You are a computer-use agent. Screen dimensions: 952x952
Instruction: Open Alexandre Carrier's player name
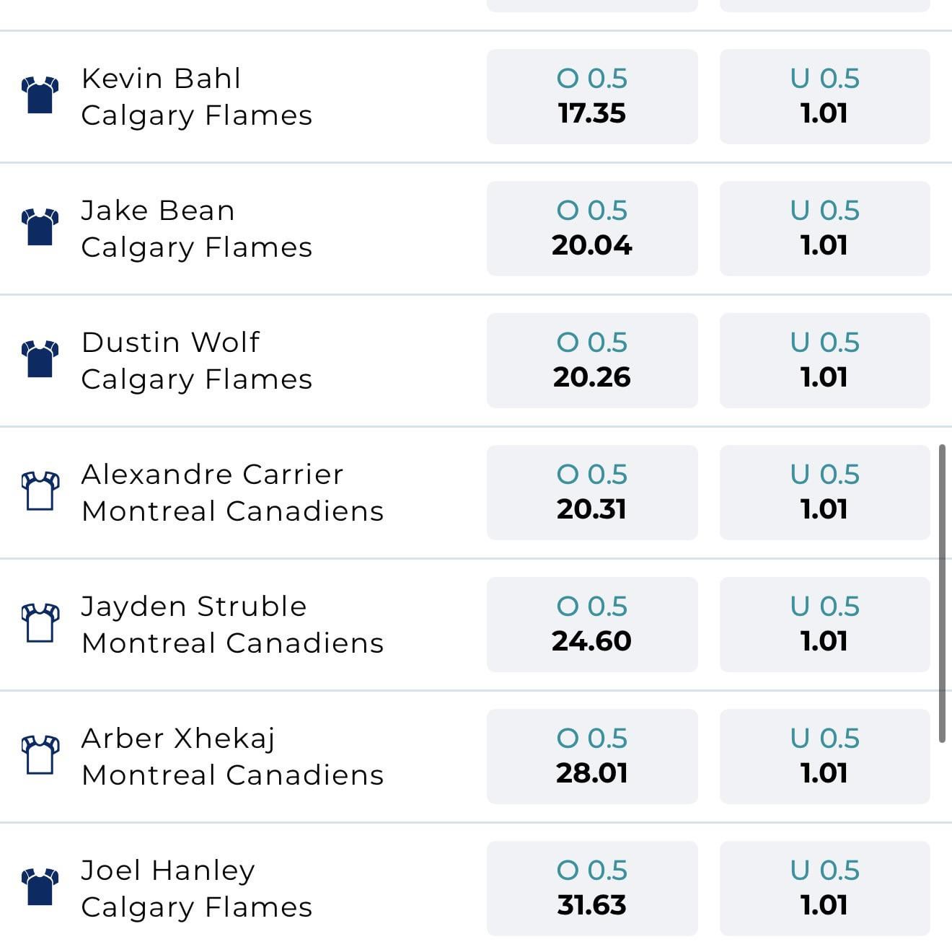(212, 475)
